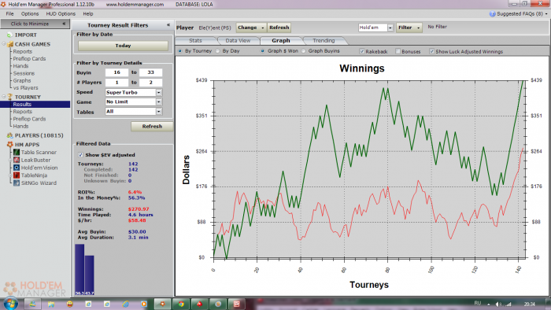Collapse Tourney Result Filters panel arrow
551x310 pixels.
point(168,25)
